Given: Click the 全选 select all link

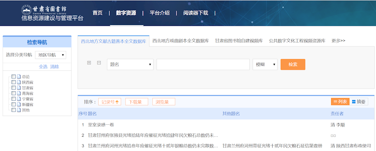Looking at the screenshot, I should point(43,67).
